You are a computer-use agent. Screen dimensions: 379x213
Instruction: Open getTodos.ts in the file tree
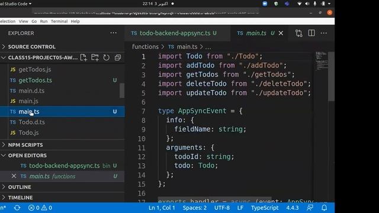click(62, 80)
